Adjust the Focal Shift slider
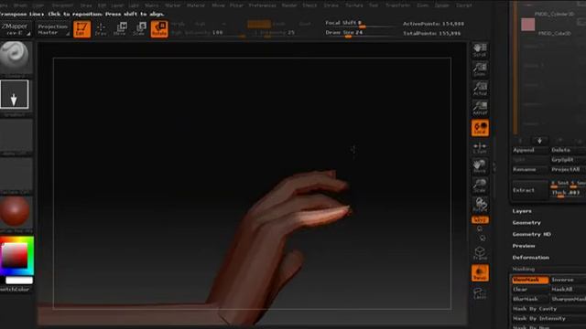This screenshot has width=586, height=329. click(360, 25)
